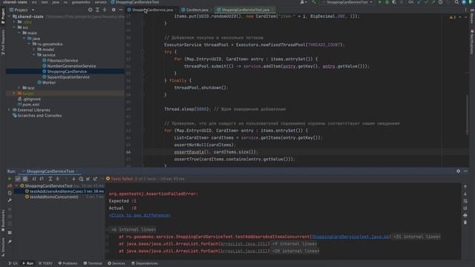Screen dimensions: 475x267
Task: Open Services tool window tab
Action: coord(117,263)
